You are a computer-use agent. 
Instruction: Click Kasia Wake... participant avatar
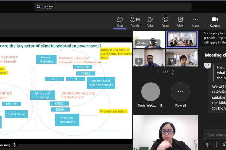tap(150, 92)
